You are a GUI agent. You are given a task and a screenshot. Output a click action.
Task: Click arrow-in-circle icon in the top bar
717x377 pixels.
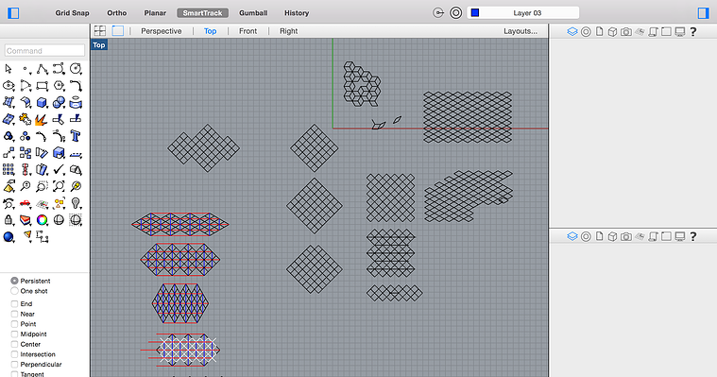pyautogui.click(x=438, y=13)
